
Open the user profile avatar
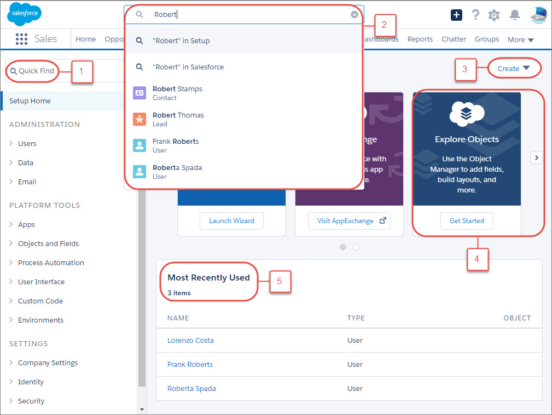tap(539, 15)
